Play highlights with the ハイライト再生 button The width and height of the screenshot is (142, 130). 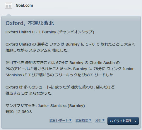[121, 121]
